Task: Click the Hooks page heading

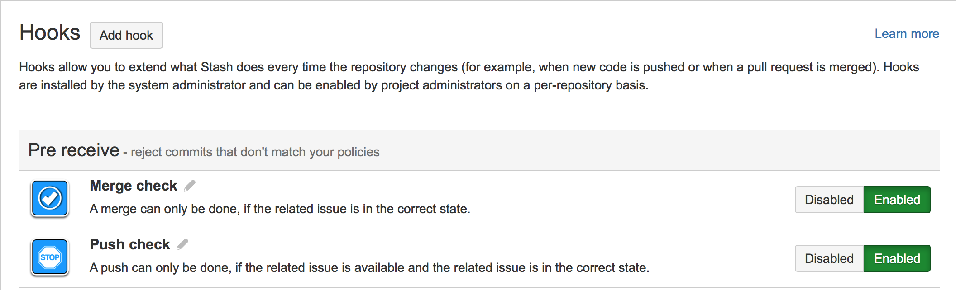Action: [x=50, y=33]
